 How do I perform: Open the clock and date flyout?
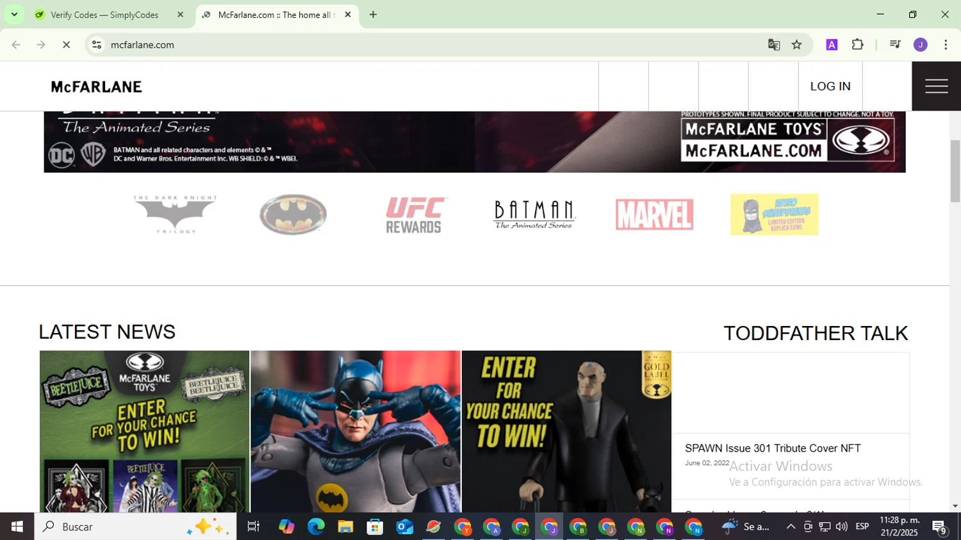point(899,527)
